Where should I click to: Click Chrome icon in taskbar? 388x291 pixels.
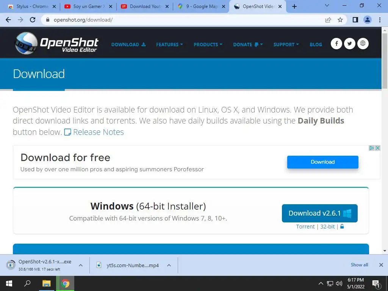[65, 283]
